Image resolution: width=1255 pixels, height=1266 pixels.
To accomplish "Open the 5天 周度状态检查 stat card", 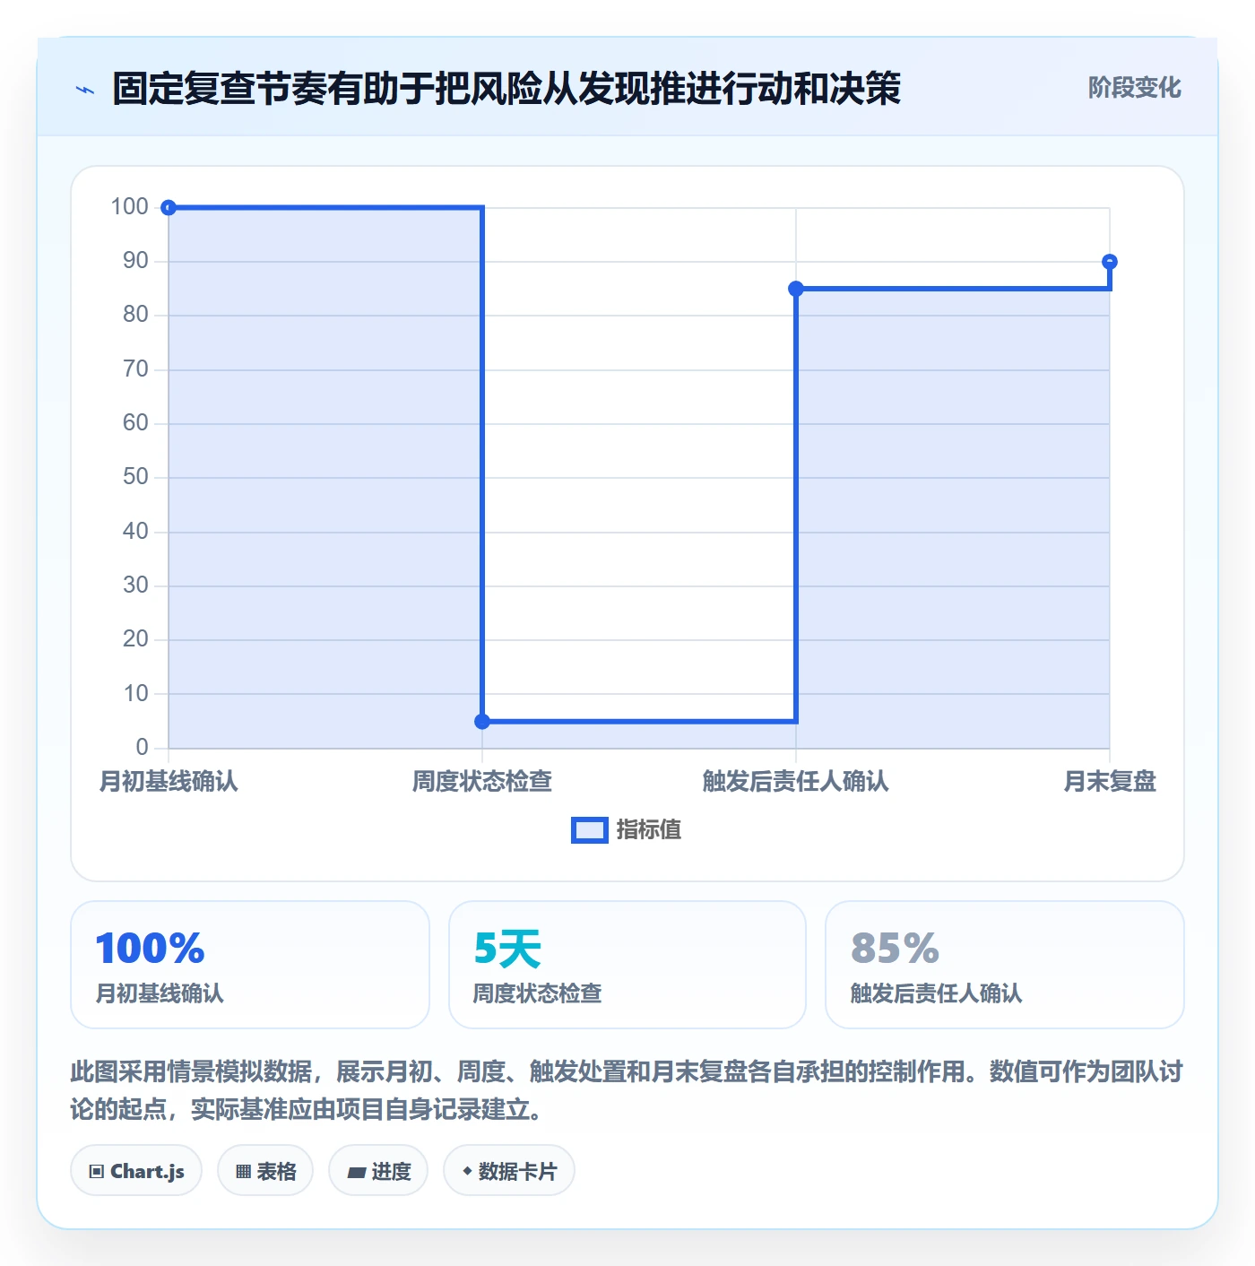I will (x=627, y=965).
